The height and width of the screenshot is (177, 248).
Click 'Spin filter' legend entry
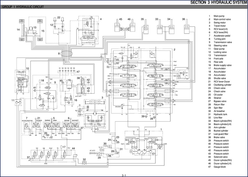(218, 108)
